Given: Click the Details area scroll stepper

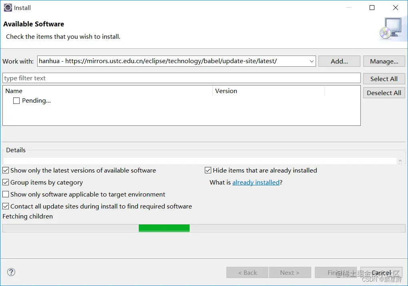Looking at the screenshot, I should [x=400, y=161].
